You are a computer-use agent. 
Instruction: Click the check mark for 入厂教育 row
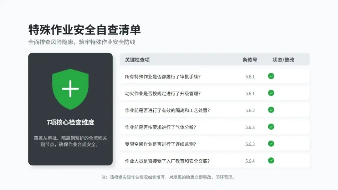[271, 161]
